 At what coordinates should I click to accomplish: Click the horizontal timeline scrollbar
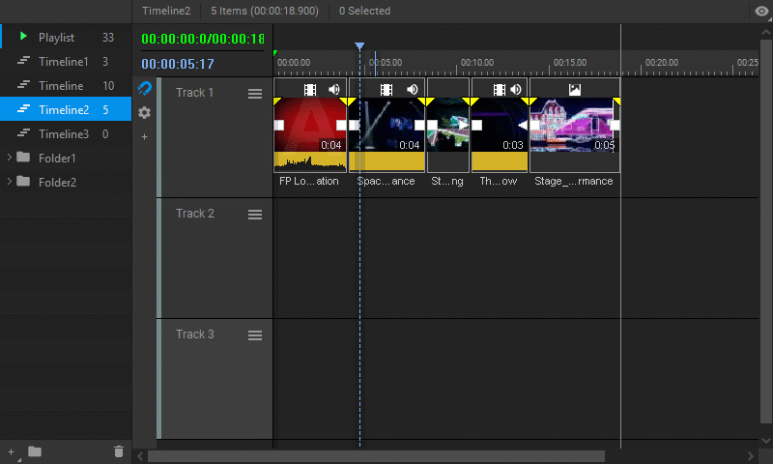tap(376, 456)
